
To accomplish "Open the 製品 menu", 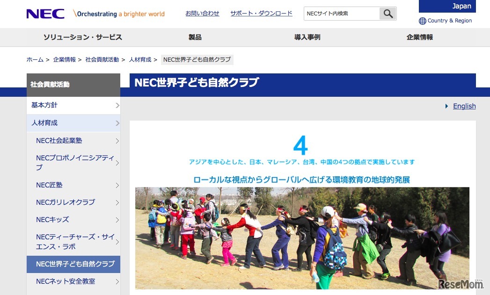I will coord(195,37).
